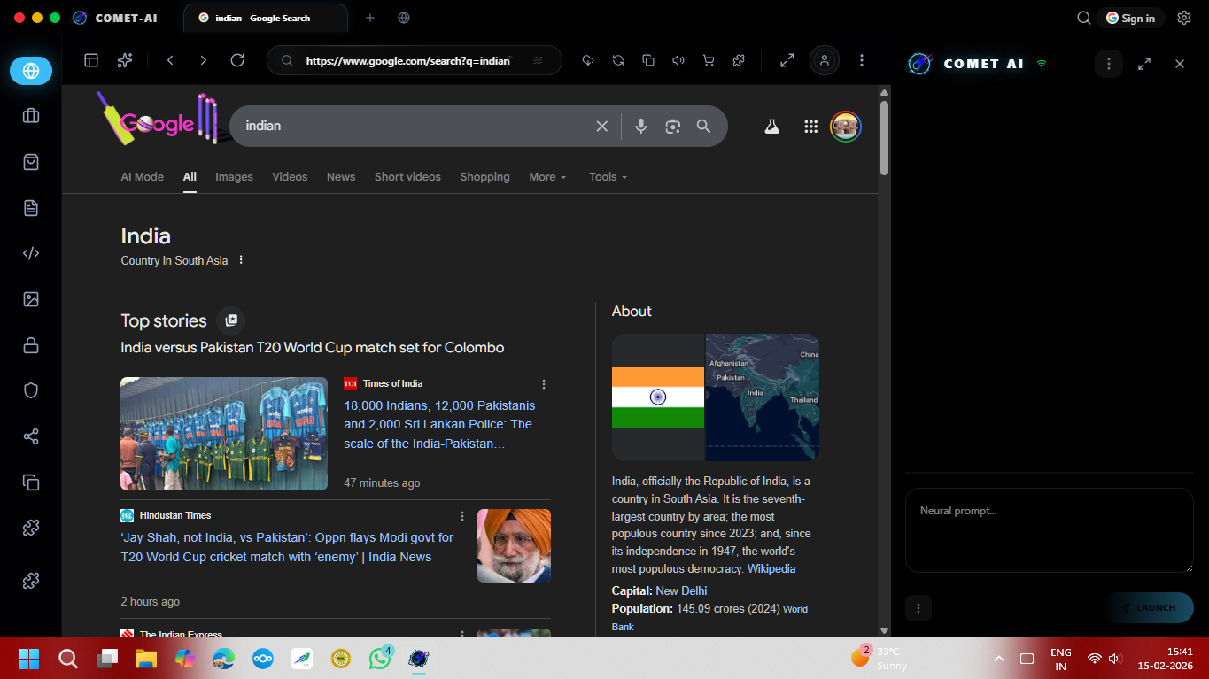
Task: Click the cricket jerseys news thumbnail
Action: click(224, 434)
